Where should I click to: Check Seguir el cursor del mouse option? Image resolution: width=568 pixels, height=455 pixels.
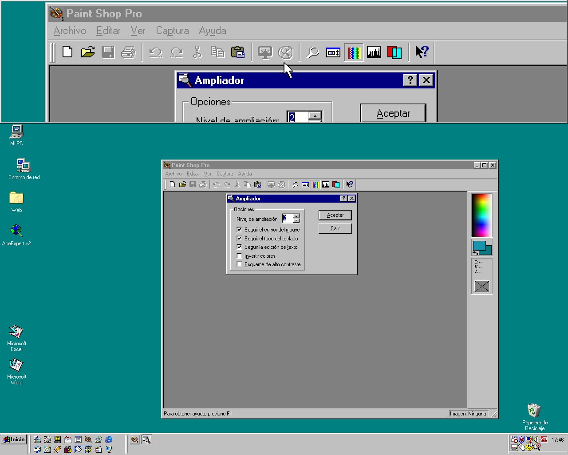[239, 230]
